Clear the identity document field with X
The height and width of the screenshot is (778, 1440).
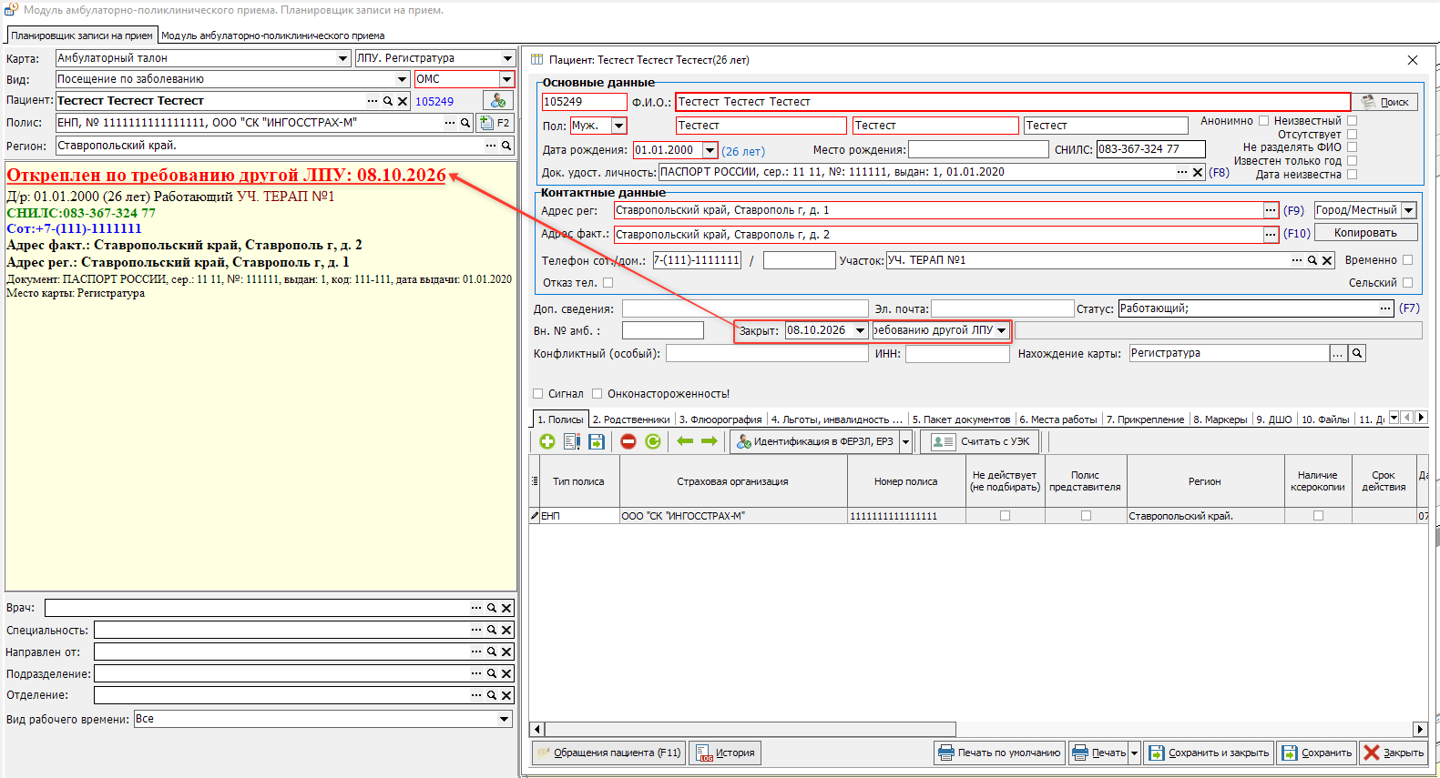coord(1198,172)
